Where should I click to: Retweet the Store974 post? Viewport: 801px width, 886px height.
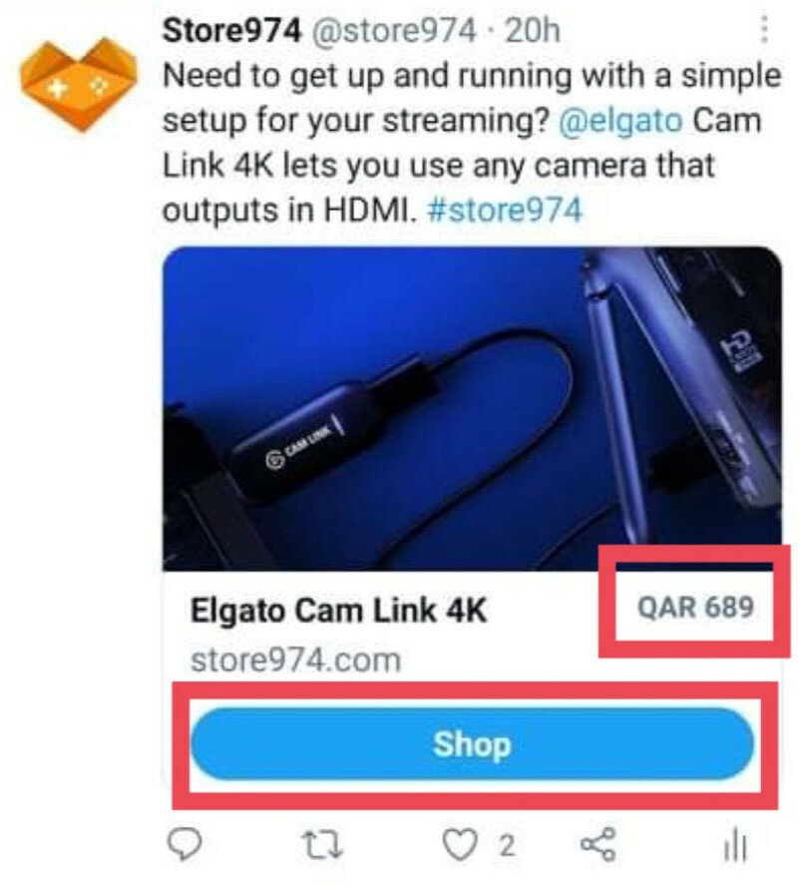click(321, 845)
